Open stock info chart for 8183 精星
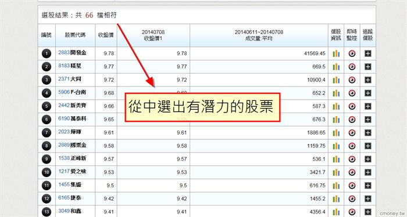The image size is (407, 217). pyautogui.click(x=336, y=67)
